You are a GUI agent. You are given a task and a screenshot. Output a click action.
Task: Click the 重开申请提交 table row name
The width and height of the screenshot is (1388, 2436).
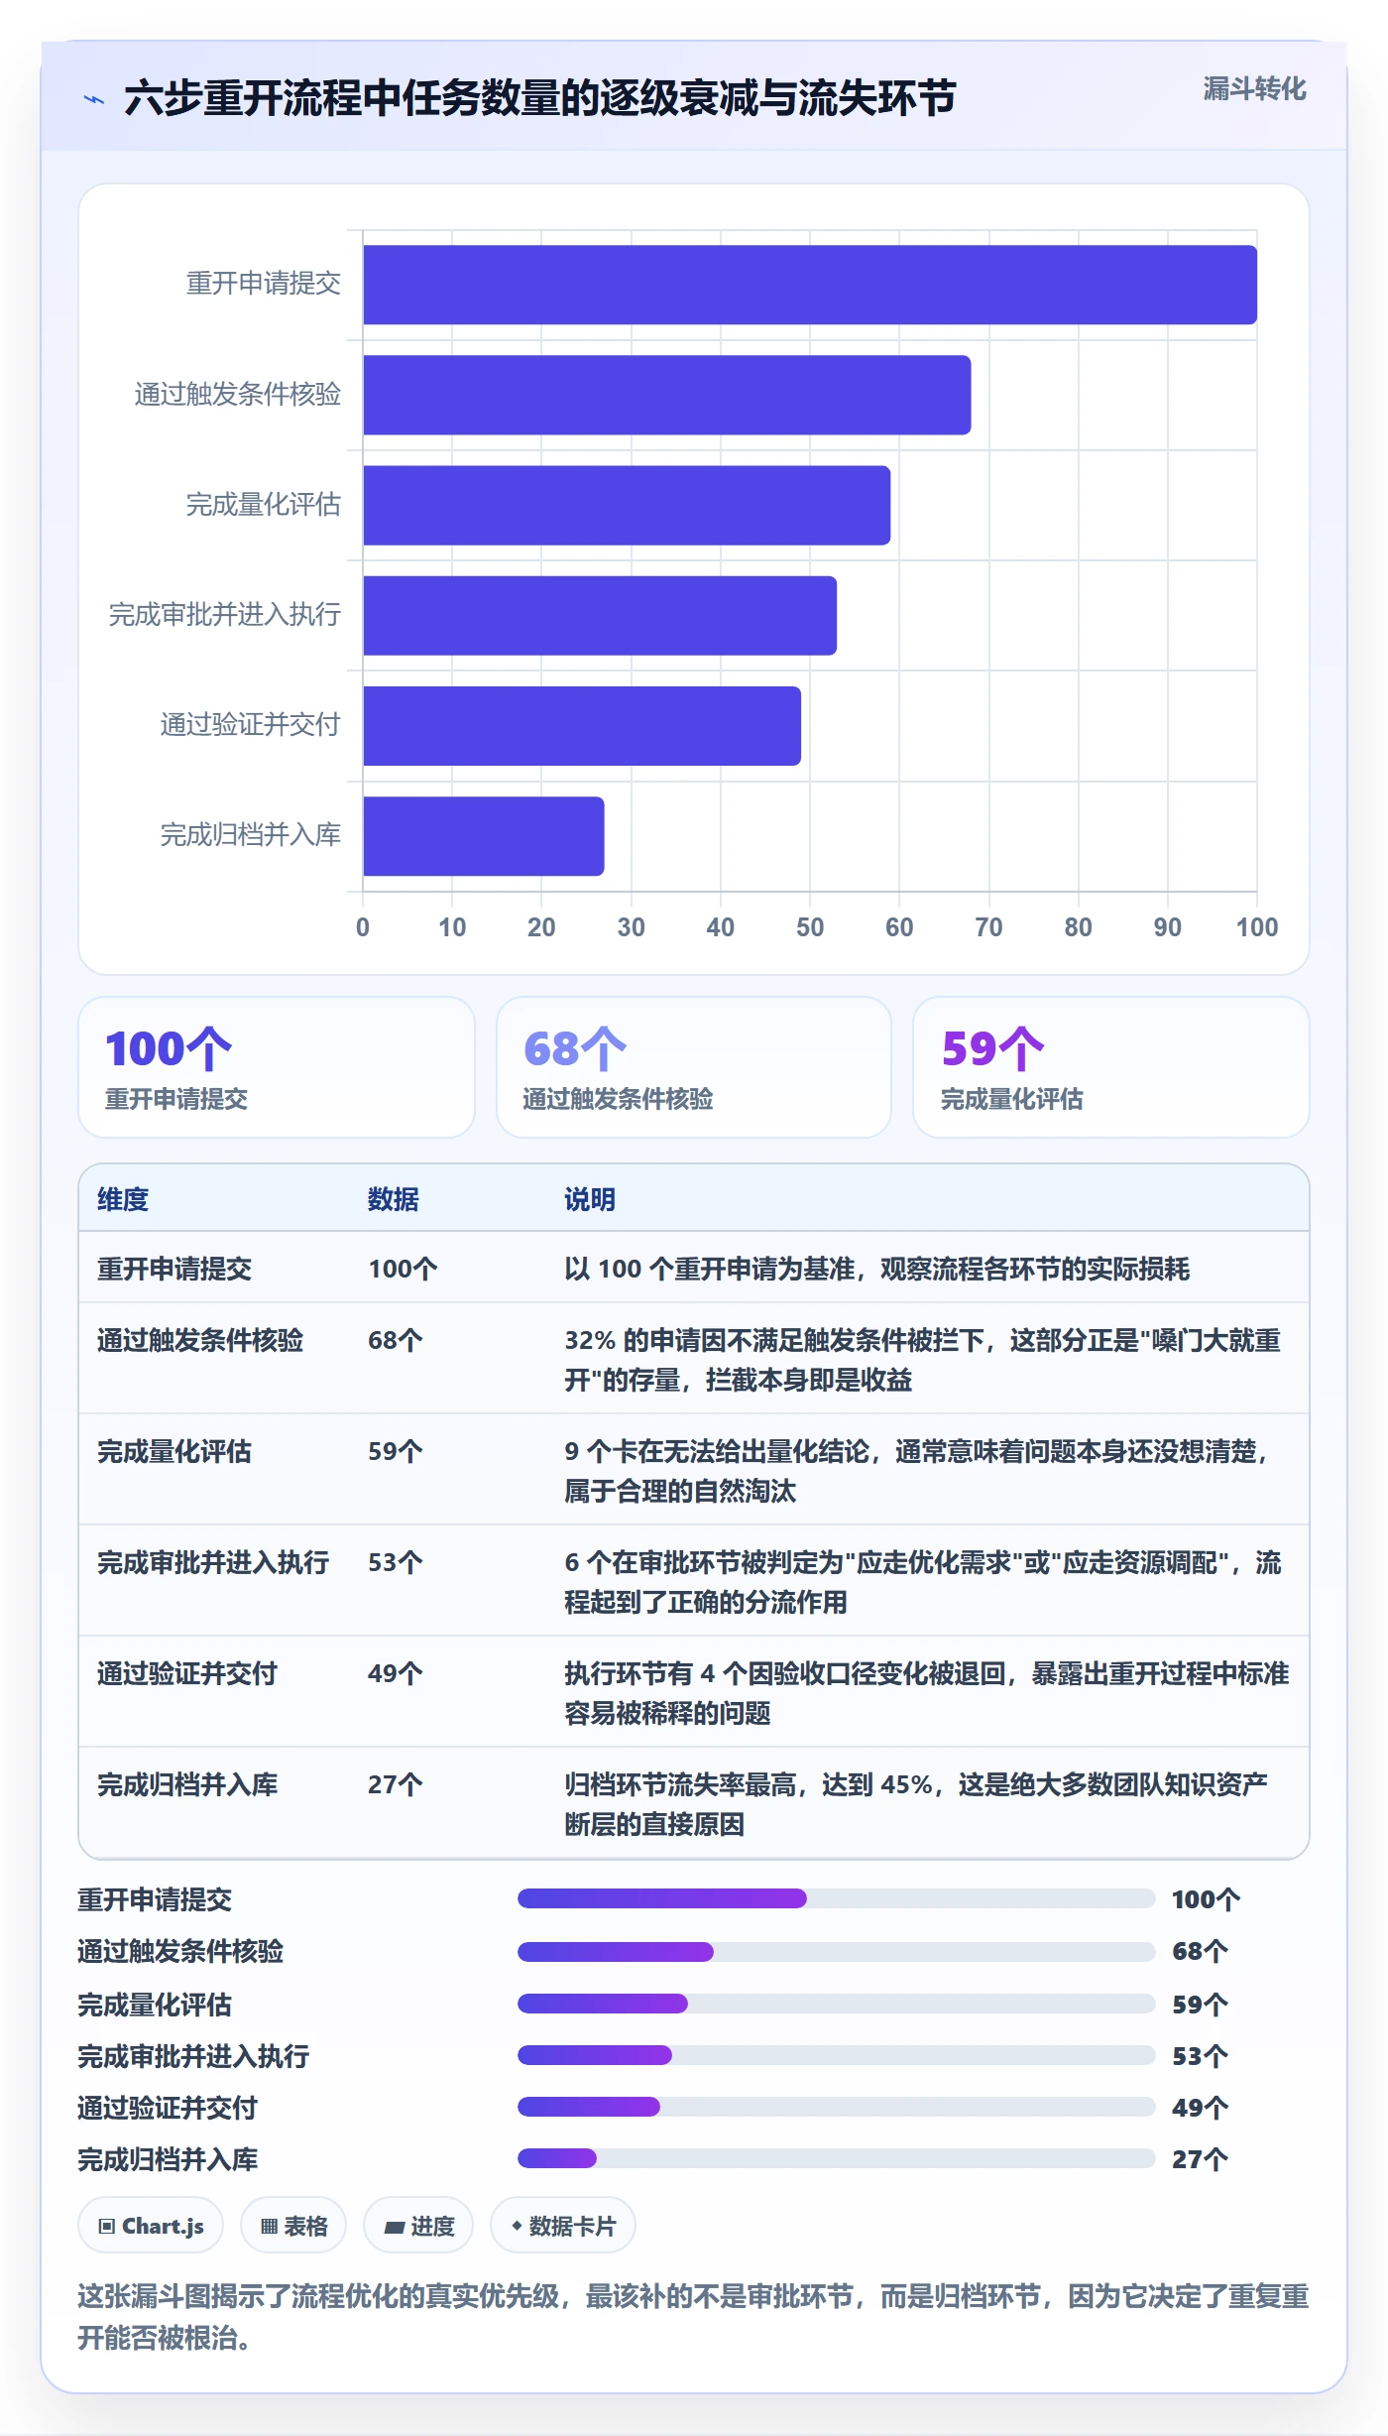[174, 1269]
